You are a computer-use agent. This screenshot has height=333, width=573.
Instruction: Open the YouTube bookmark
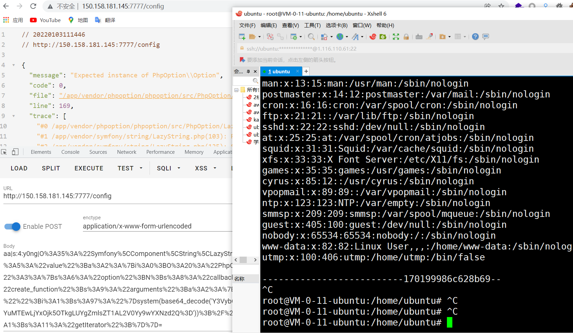click(45, 20)
